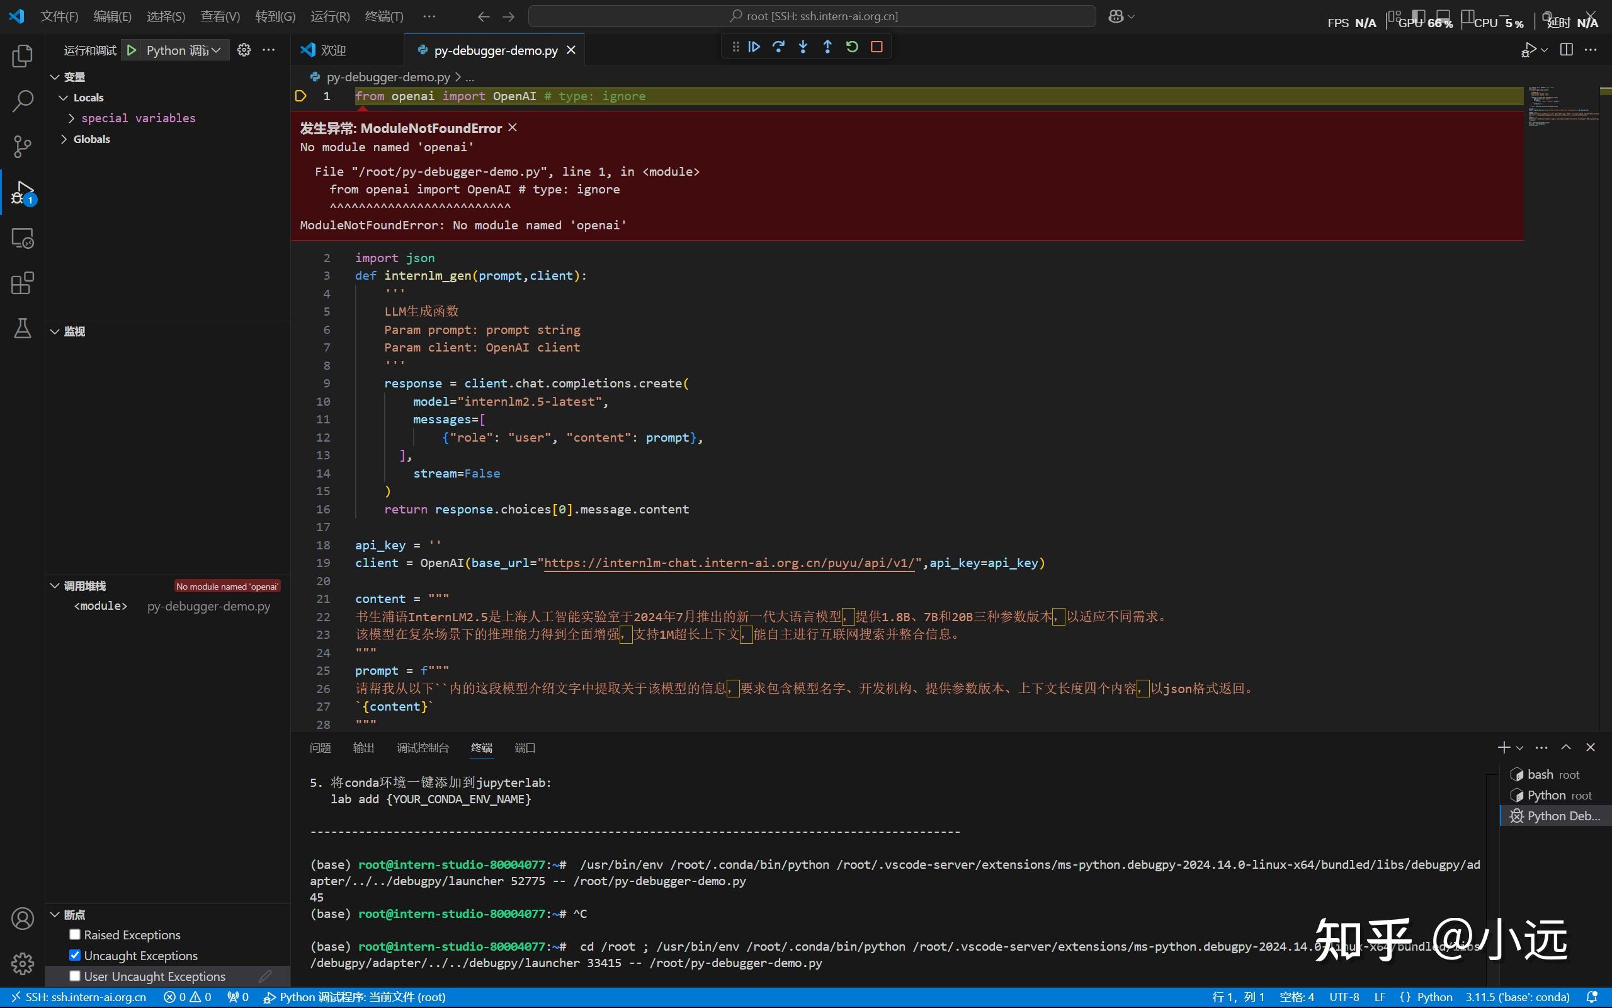
Task: Open the 文件(F) menu
Action: click(59, 16)
